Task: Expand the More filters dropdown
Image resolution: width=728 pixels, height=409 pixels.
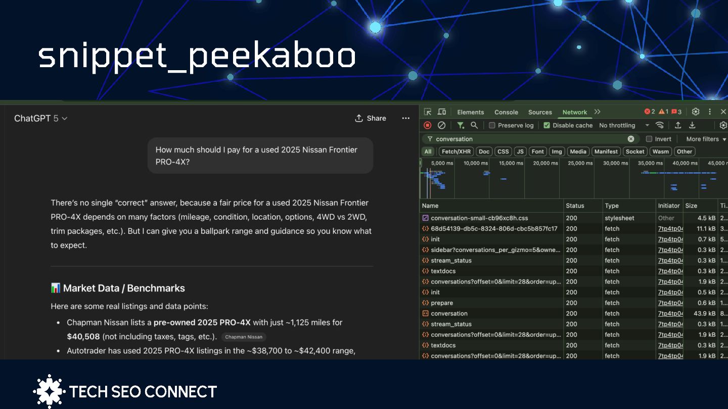Action: [x=706, y=139]
